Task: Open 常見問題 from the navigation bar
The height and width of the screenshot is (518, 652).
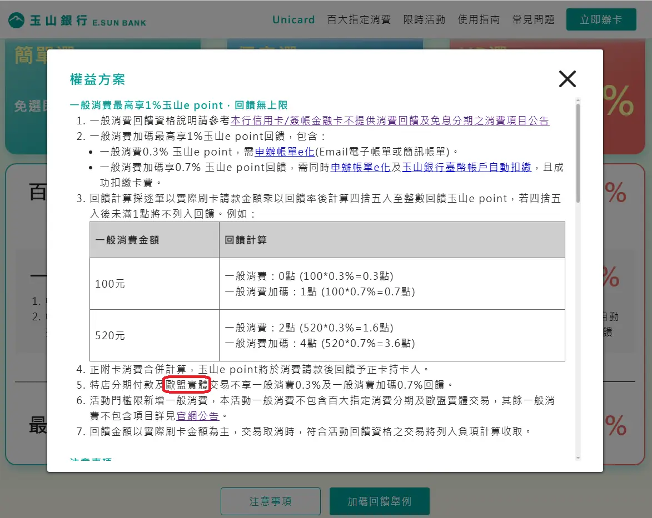Action: click(x=533, y=19)
